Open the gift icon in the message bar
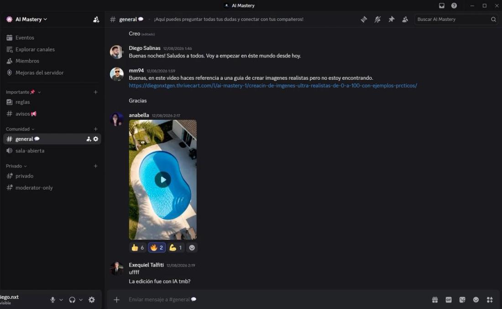502x309 pixels. tap(435, 300)
